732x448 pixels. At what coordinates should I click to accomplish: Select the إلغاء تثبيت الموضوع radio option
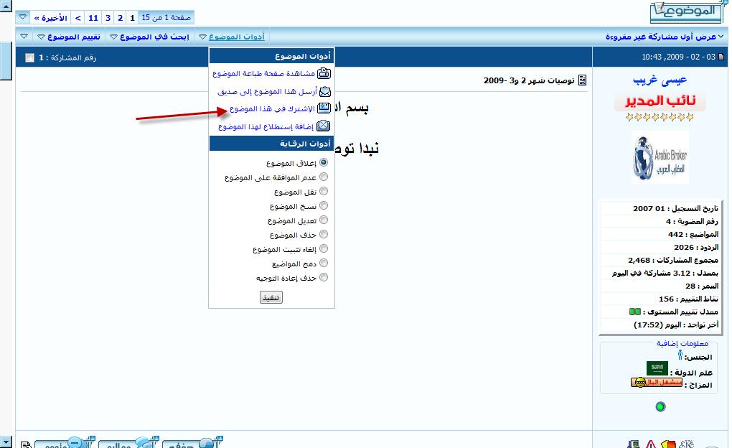pos(324,249)
